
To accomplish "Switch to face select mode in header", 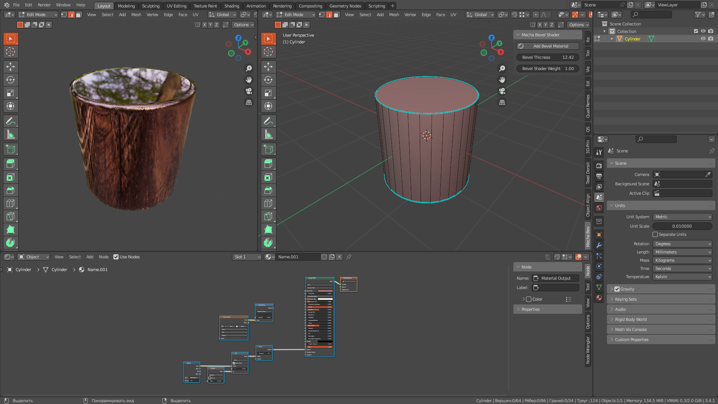I will pos(79,14).
